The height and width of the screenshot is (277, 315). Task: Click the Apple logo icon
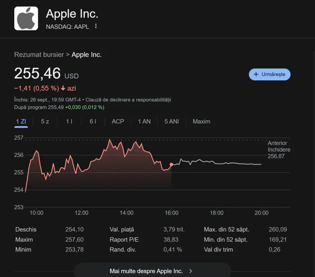(x=26, y=18)
